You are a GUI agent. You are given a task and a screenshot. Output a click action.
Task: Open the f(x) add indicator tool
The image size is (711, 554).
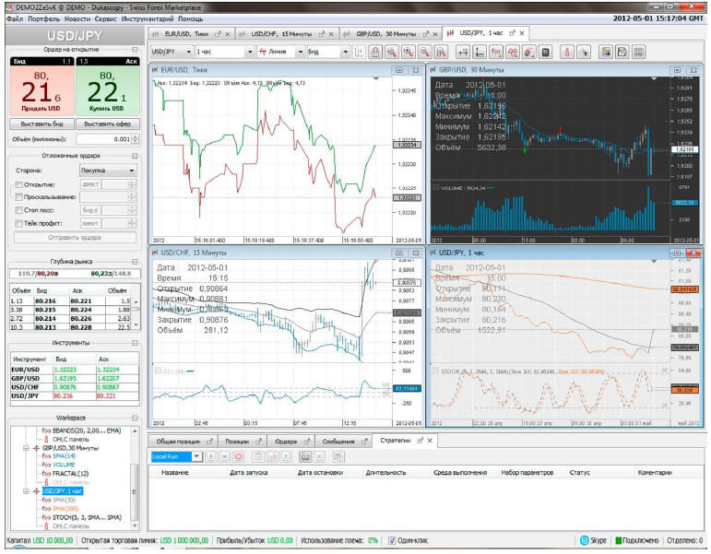tap(495, 53)
